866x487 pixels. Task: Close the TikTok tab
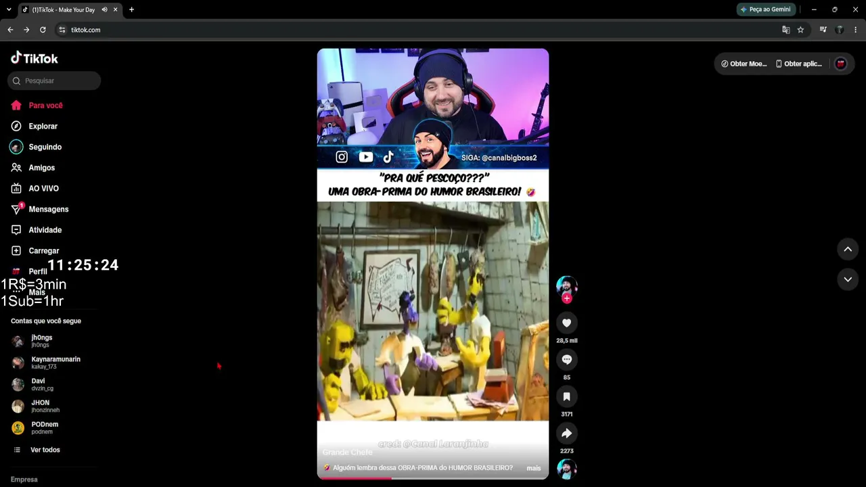click(115, 9)
